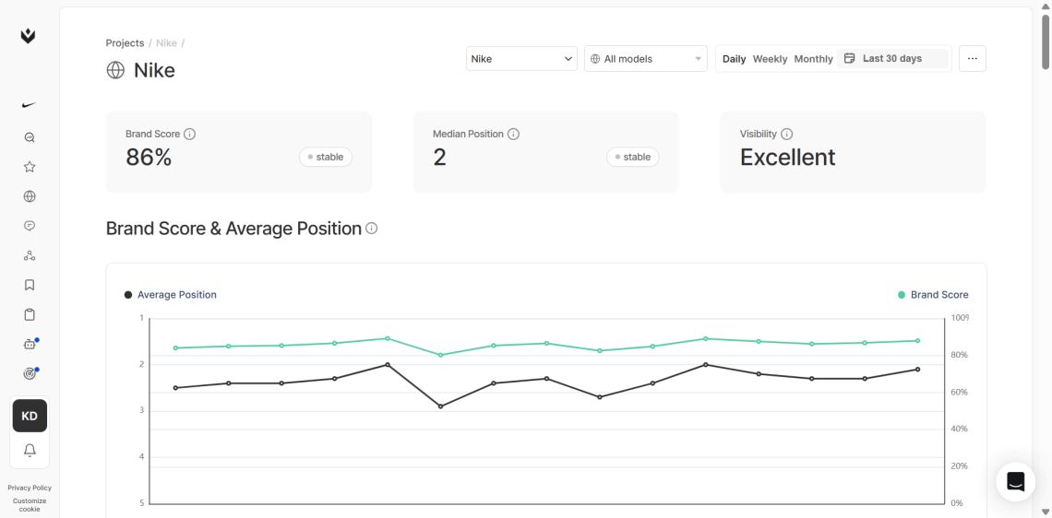Click the Nike breadcrumb link

pyautogui.click(x=166, y=43)
